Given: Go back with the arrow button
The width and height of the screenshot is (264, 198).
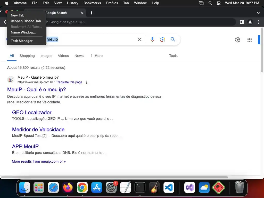Looking at the screenshot, I should coord(5,22).
